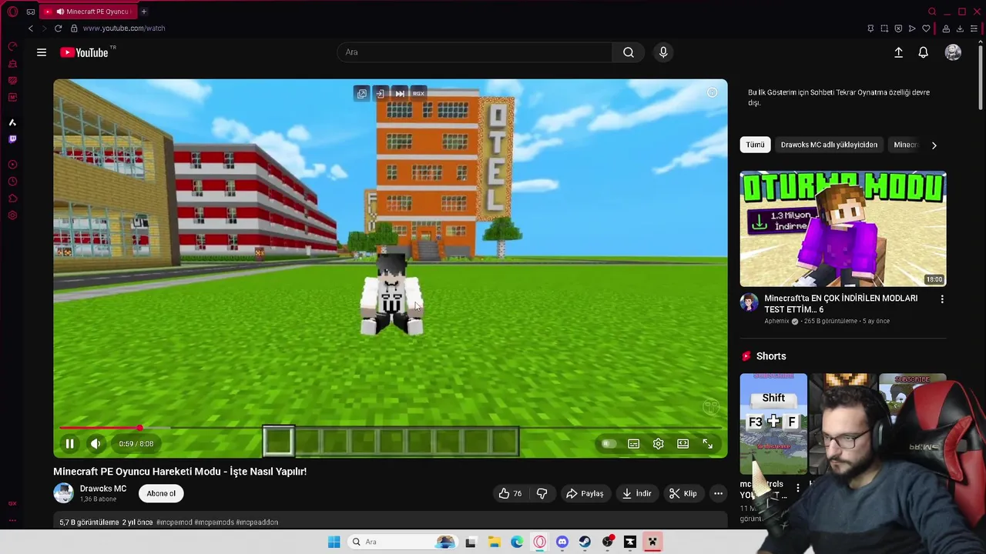
Task: Pause the video playback
Action: pyautogui.click(x=69, y=444)
